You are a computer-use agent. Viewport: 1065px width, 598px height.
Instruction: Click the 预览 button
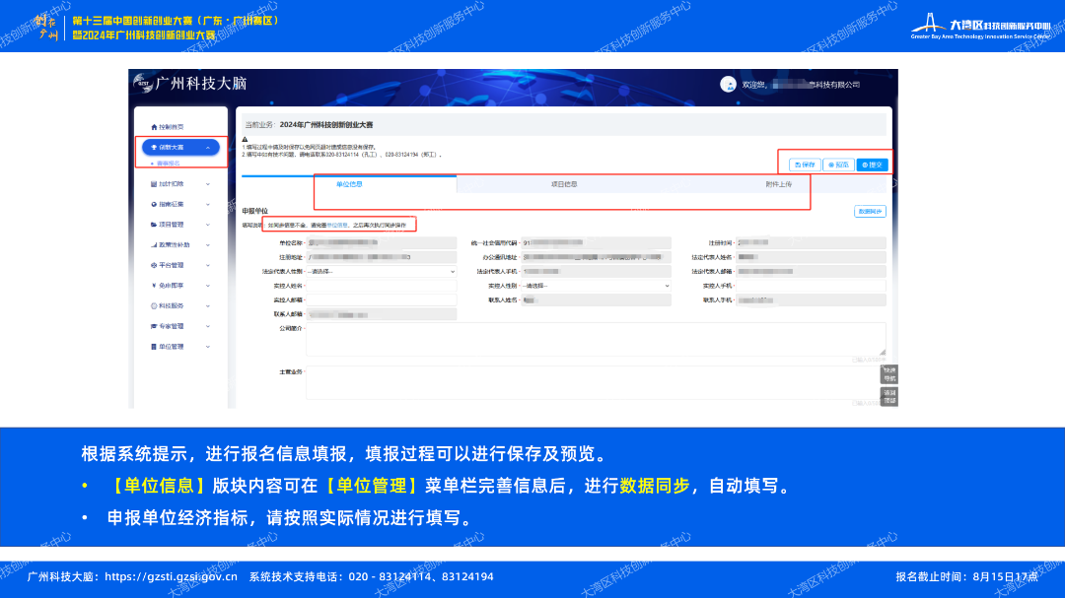(838, 165)
